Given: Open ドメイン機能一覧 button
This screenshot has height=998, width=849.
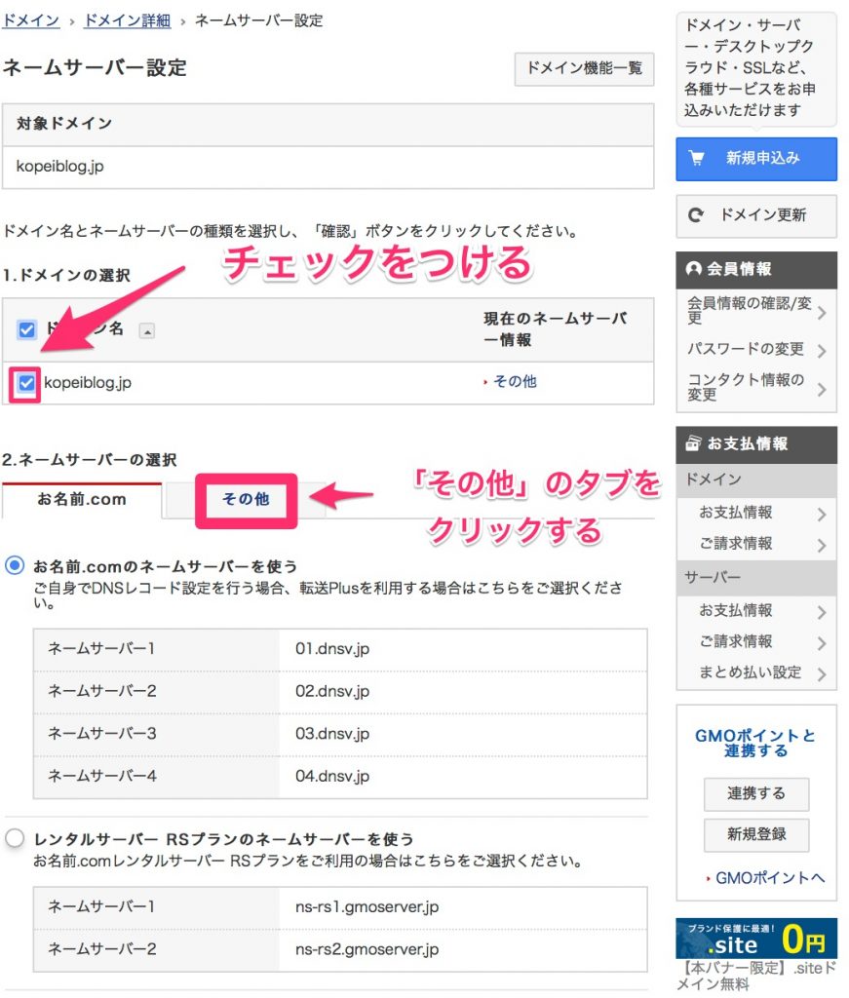Looking at the screenshot, I should [x=584, y=69].
